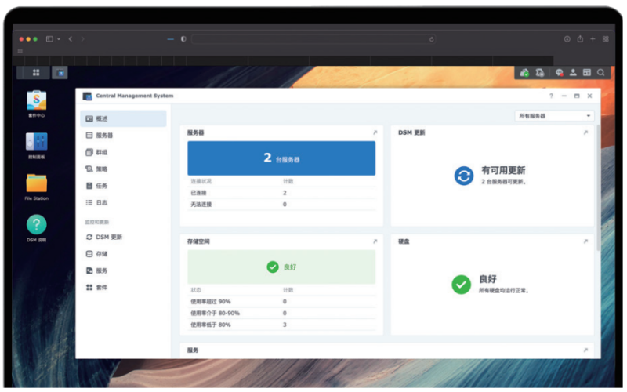Expand the 硬盘 widget via its arrow icon
The height and width of the screenshot is (392, 627).
click(x=585, y=241)
